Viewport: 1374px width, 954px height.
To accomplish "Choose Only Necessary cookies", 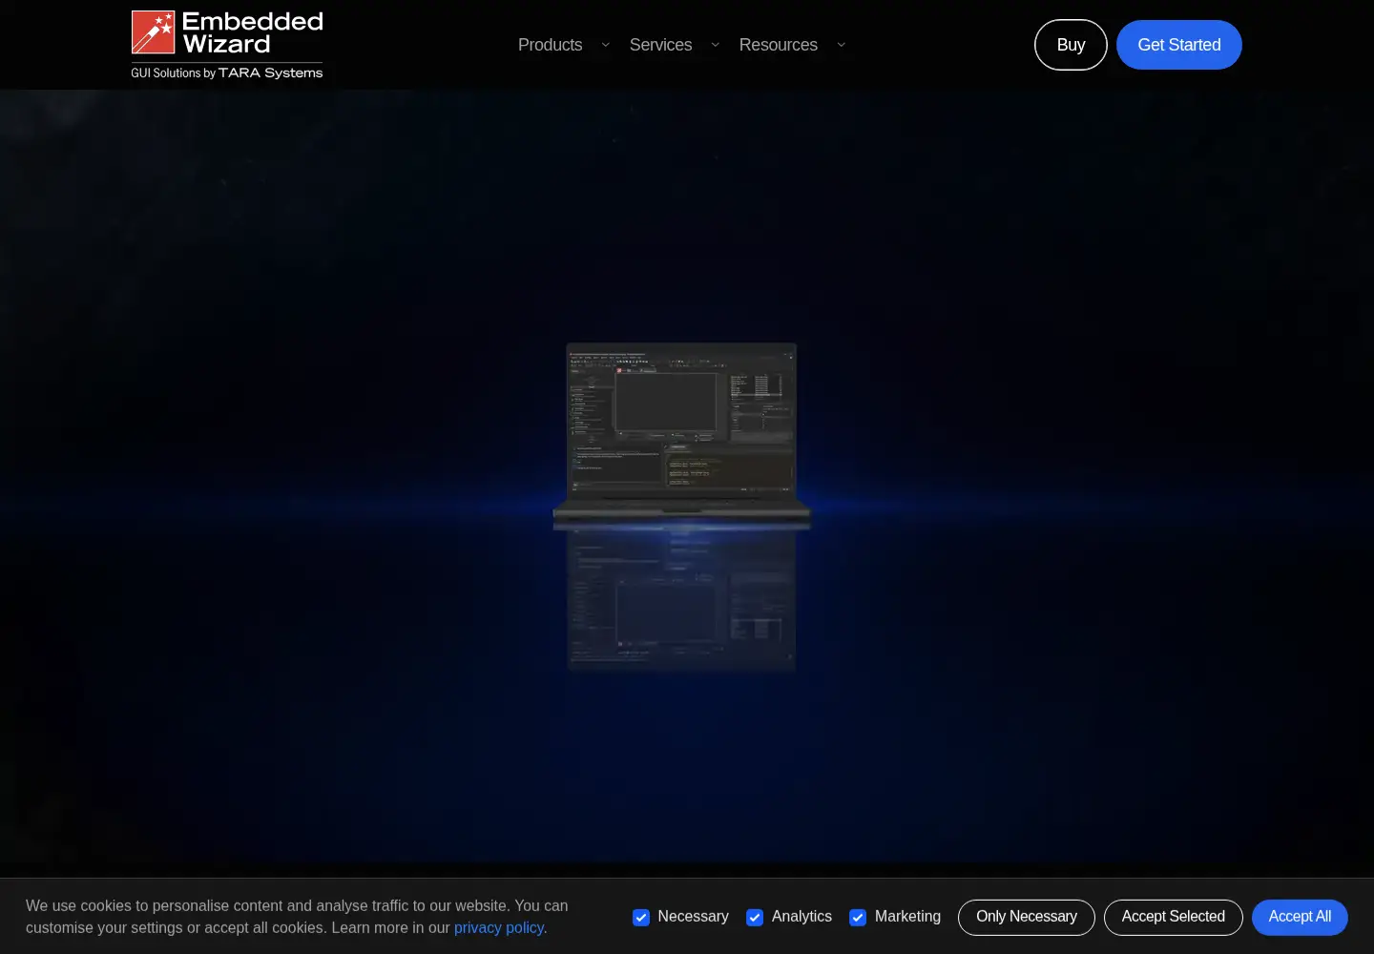I will pyautogui.click(x=1027, y=917).
